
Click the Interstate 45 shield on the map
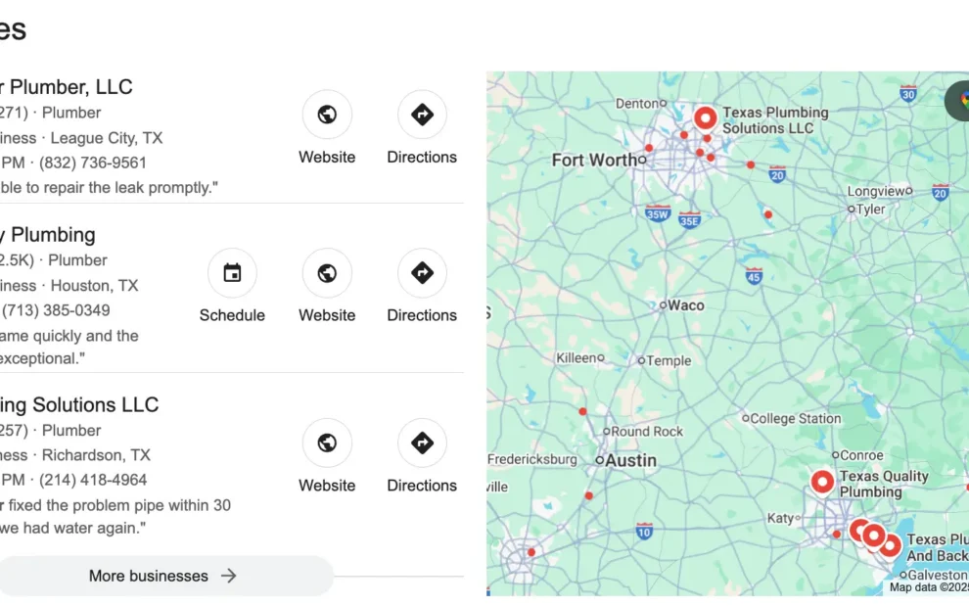pyautogui.click(x=754, y=276)
